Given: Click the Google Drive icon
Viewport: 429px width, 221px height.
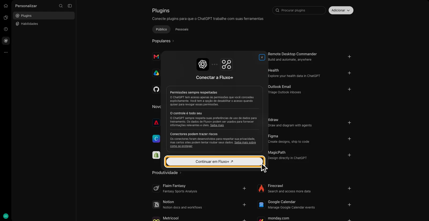Looking at the screenshot, I should (x=156, y=73).
